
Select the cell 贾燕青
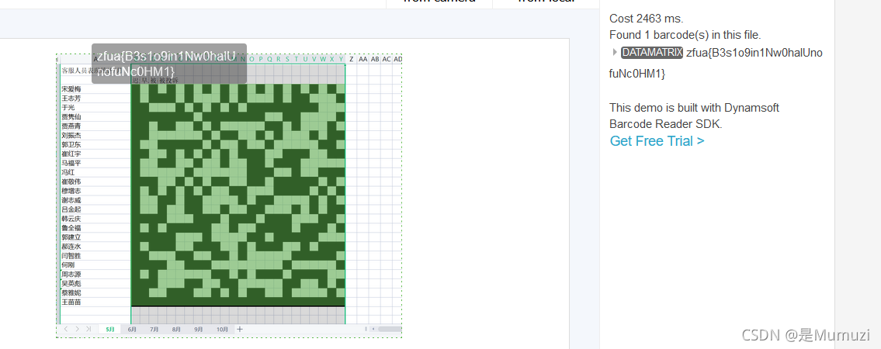(95, 126)
